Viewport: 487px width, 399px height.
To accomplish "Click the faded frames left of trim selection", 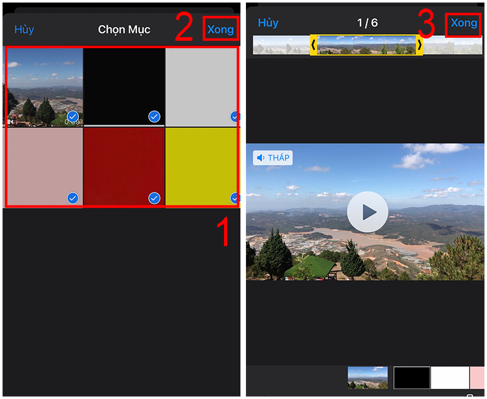I will (x=282, y=45).
